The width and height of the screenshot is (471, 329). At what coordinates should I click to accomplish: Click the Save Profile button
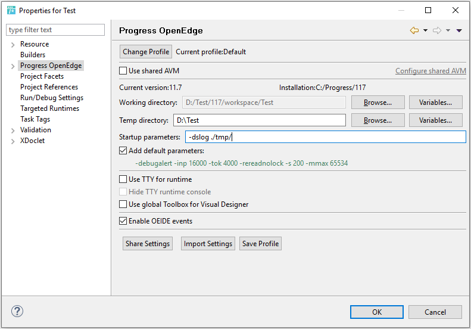tap(260, 244)
